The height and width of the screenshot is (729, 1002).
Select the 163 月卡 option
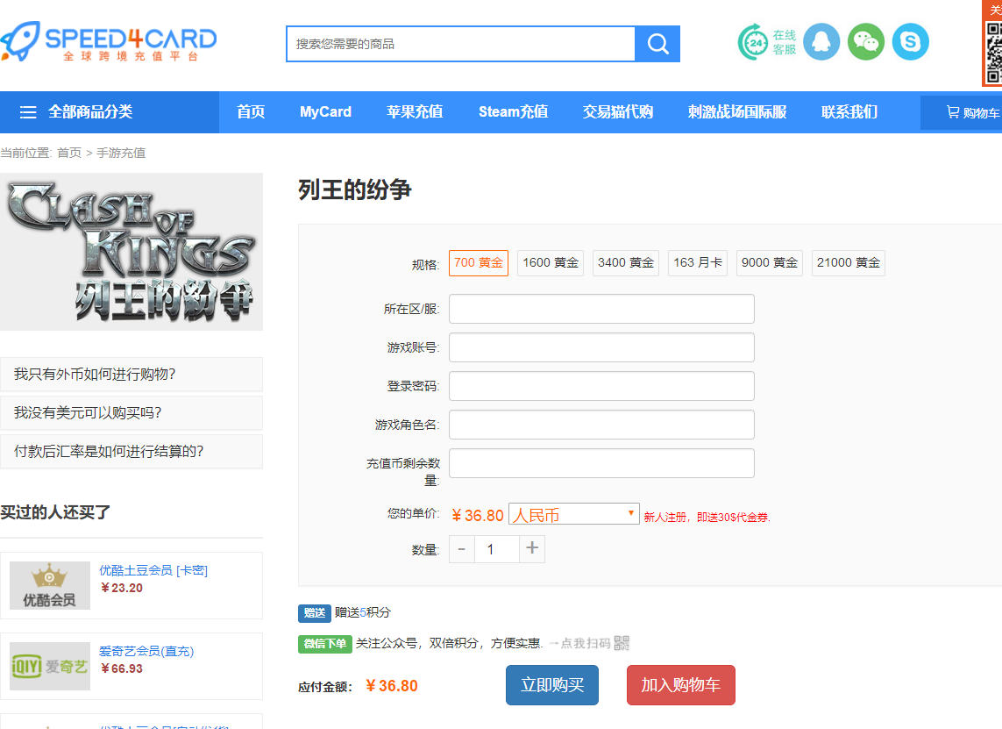(698, 263)
